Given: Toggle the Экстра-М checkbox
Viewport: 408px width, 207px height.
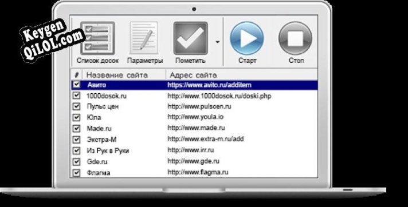Looking at the screenshot, I should pos(76,140).
